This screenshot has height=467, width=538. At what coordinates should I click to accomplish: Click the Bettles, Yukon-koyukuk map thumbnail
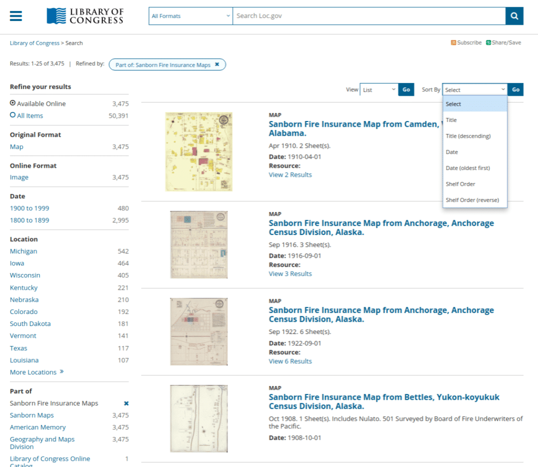(199, 418)
